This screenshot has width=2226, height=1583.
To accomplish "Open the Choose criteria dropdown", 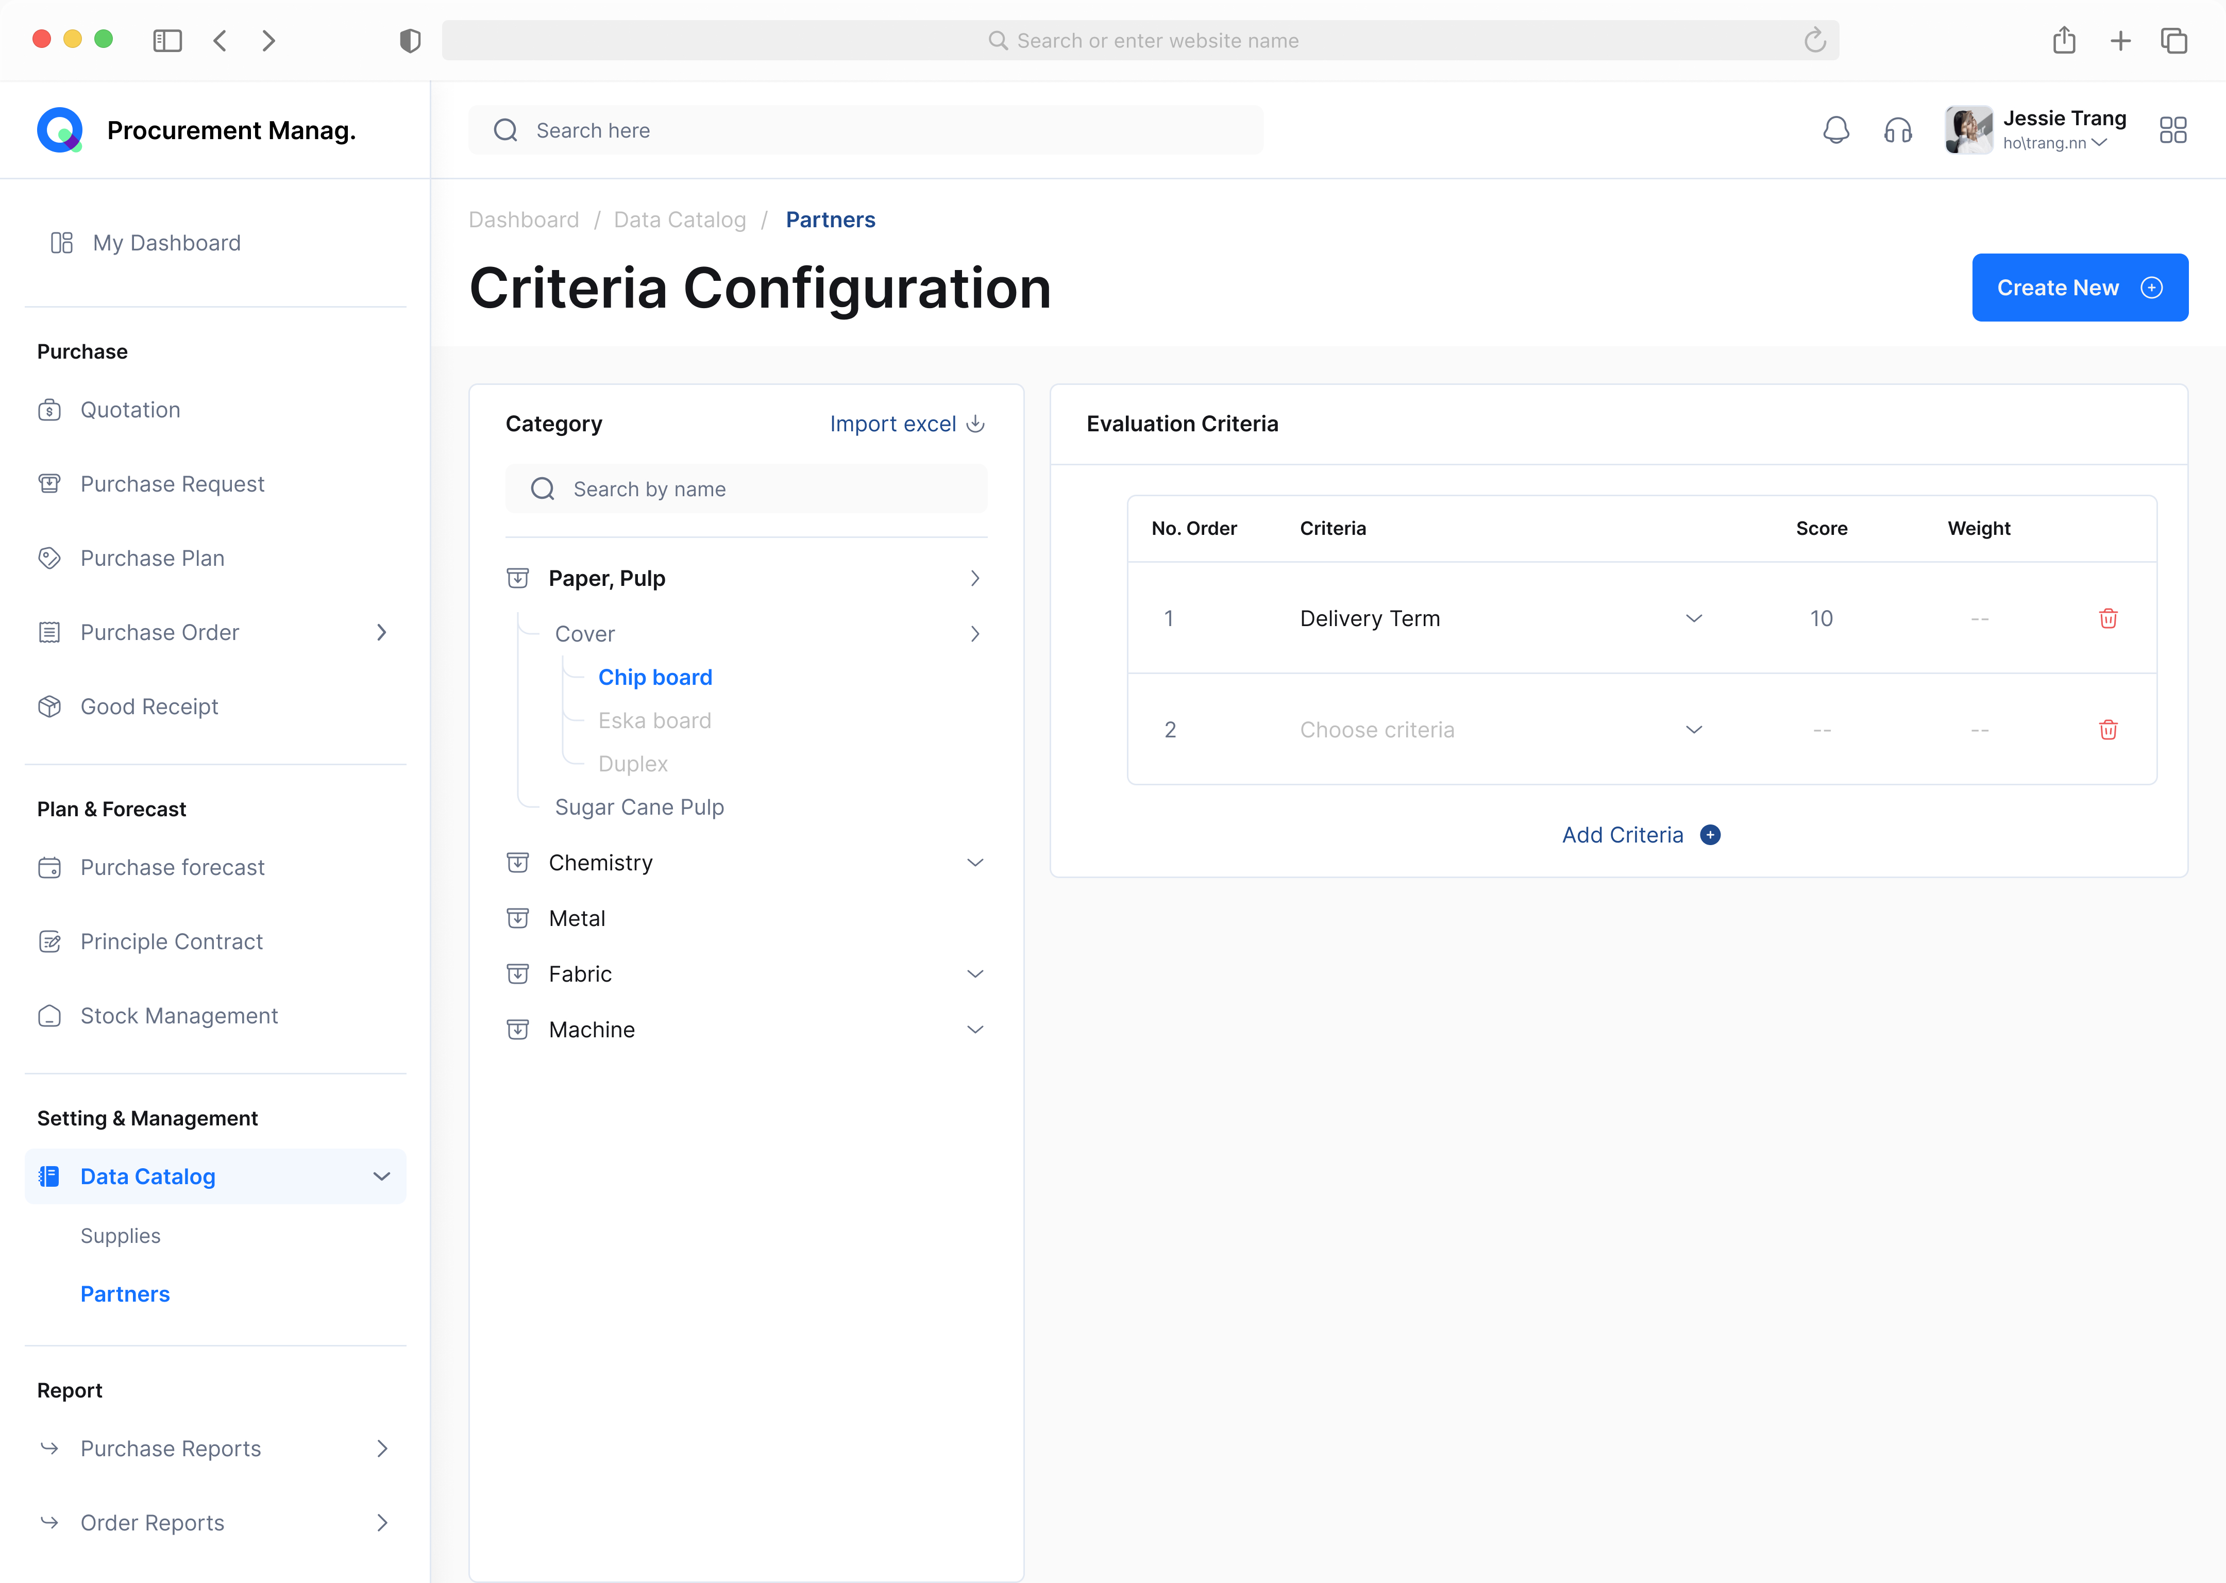I will pyautogui.click(x=1693, y=729).
